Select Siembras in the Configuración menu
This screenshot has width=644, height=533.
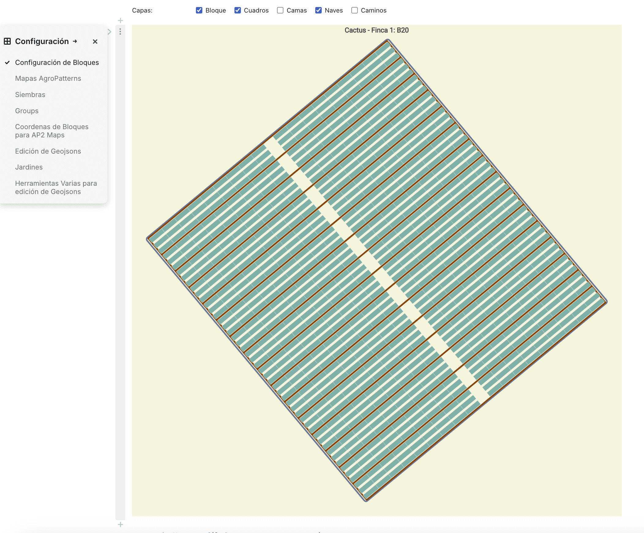(30, 95)
